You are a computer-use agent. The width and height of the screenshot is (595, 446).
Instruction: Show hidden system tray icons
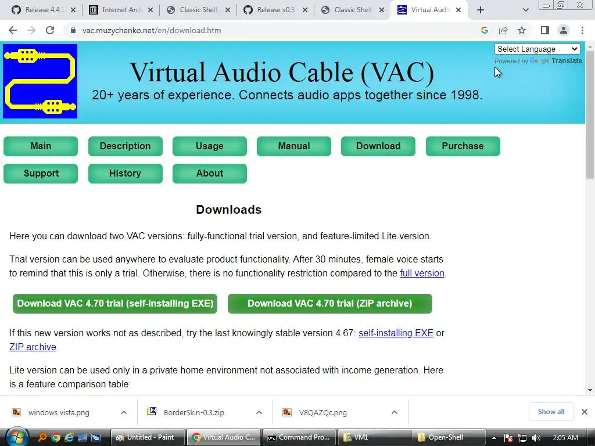494,438
